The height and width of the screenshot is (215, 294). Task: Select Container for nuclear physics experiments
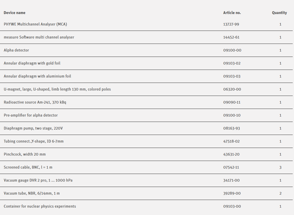(40, 206)
